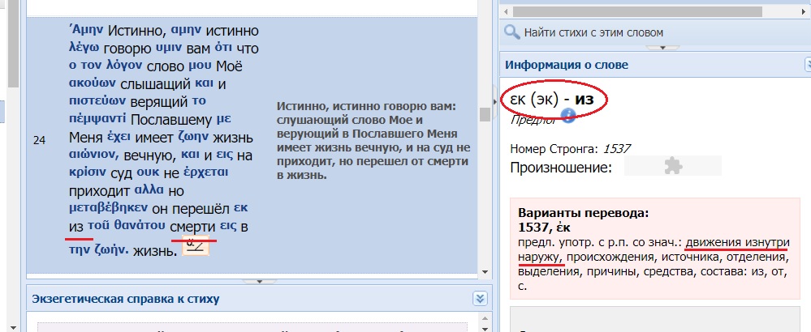Click the blue info icon near Предлог
Viewport: 811px width, 332px height.
tap(568, 117)
